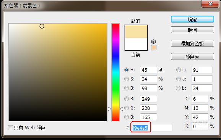This screenshot has height=140, width=221.
Task: Select the L lightness radio button
Action: tap(179, 70)
